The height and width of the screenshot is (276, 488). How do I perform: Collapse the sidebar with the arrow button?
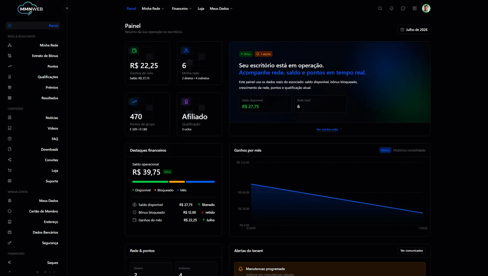click(67, 9)
